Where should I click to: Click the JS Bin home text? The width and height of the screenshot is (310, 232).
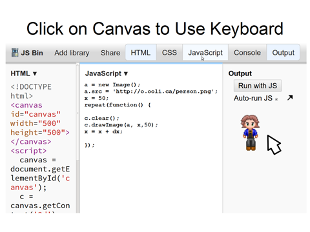tap(32, 53)
